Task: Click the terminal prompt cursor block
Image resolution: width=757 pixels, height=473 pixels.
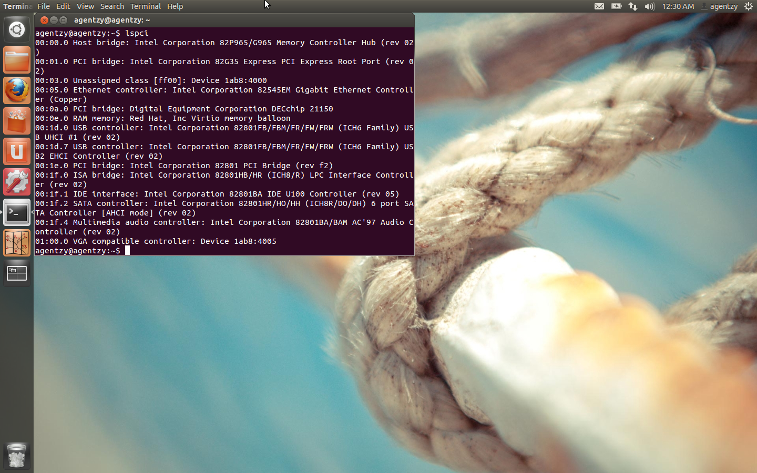Action: click(x=127, y=251)
